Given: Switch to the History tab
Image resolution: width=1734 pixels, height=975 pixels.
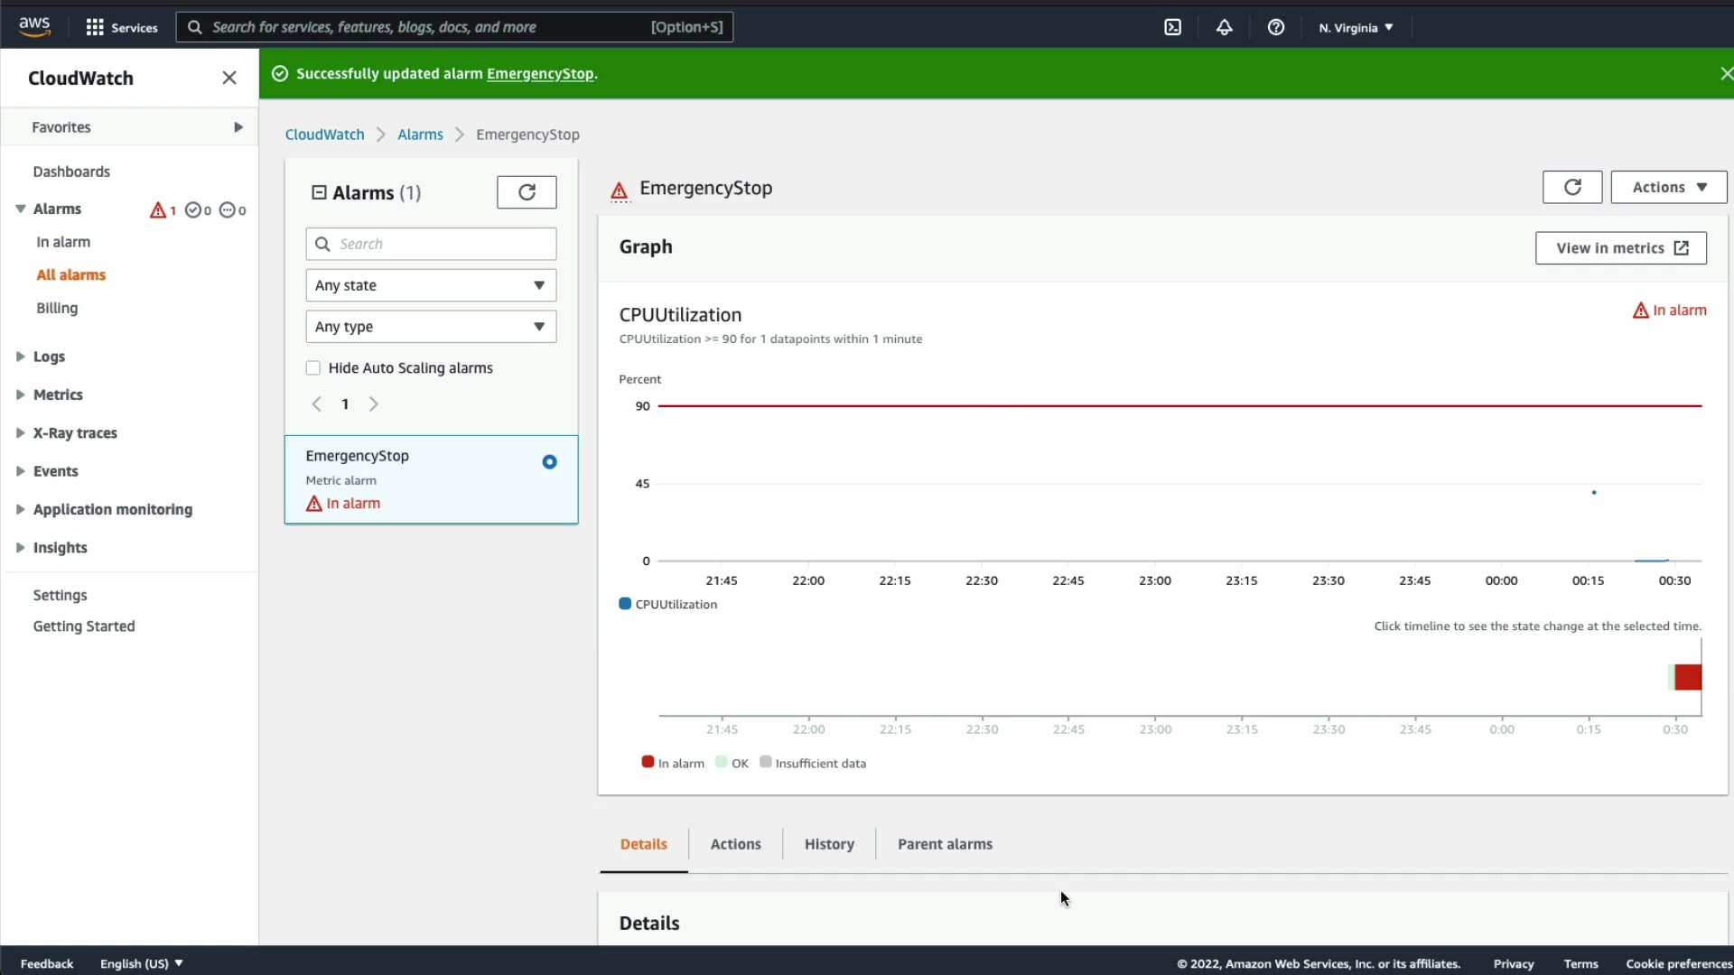Looking at the screenshot, I should 828,844.
